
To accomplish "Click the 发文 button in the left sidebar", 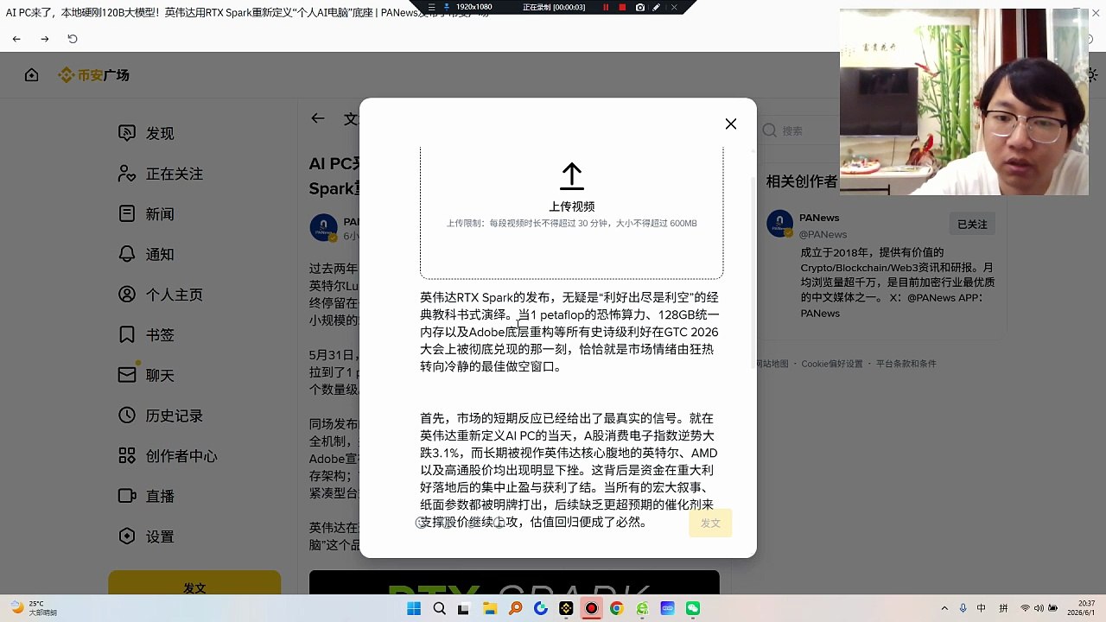I will [194, 587].
